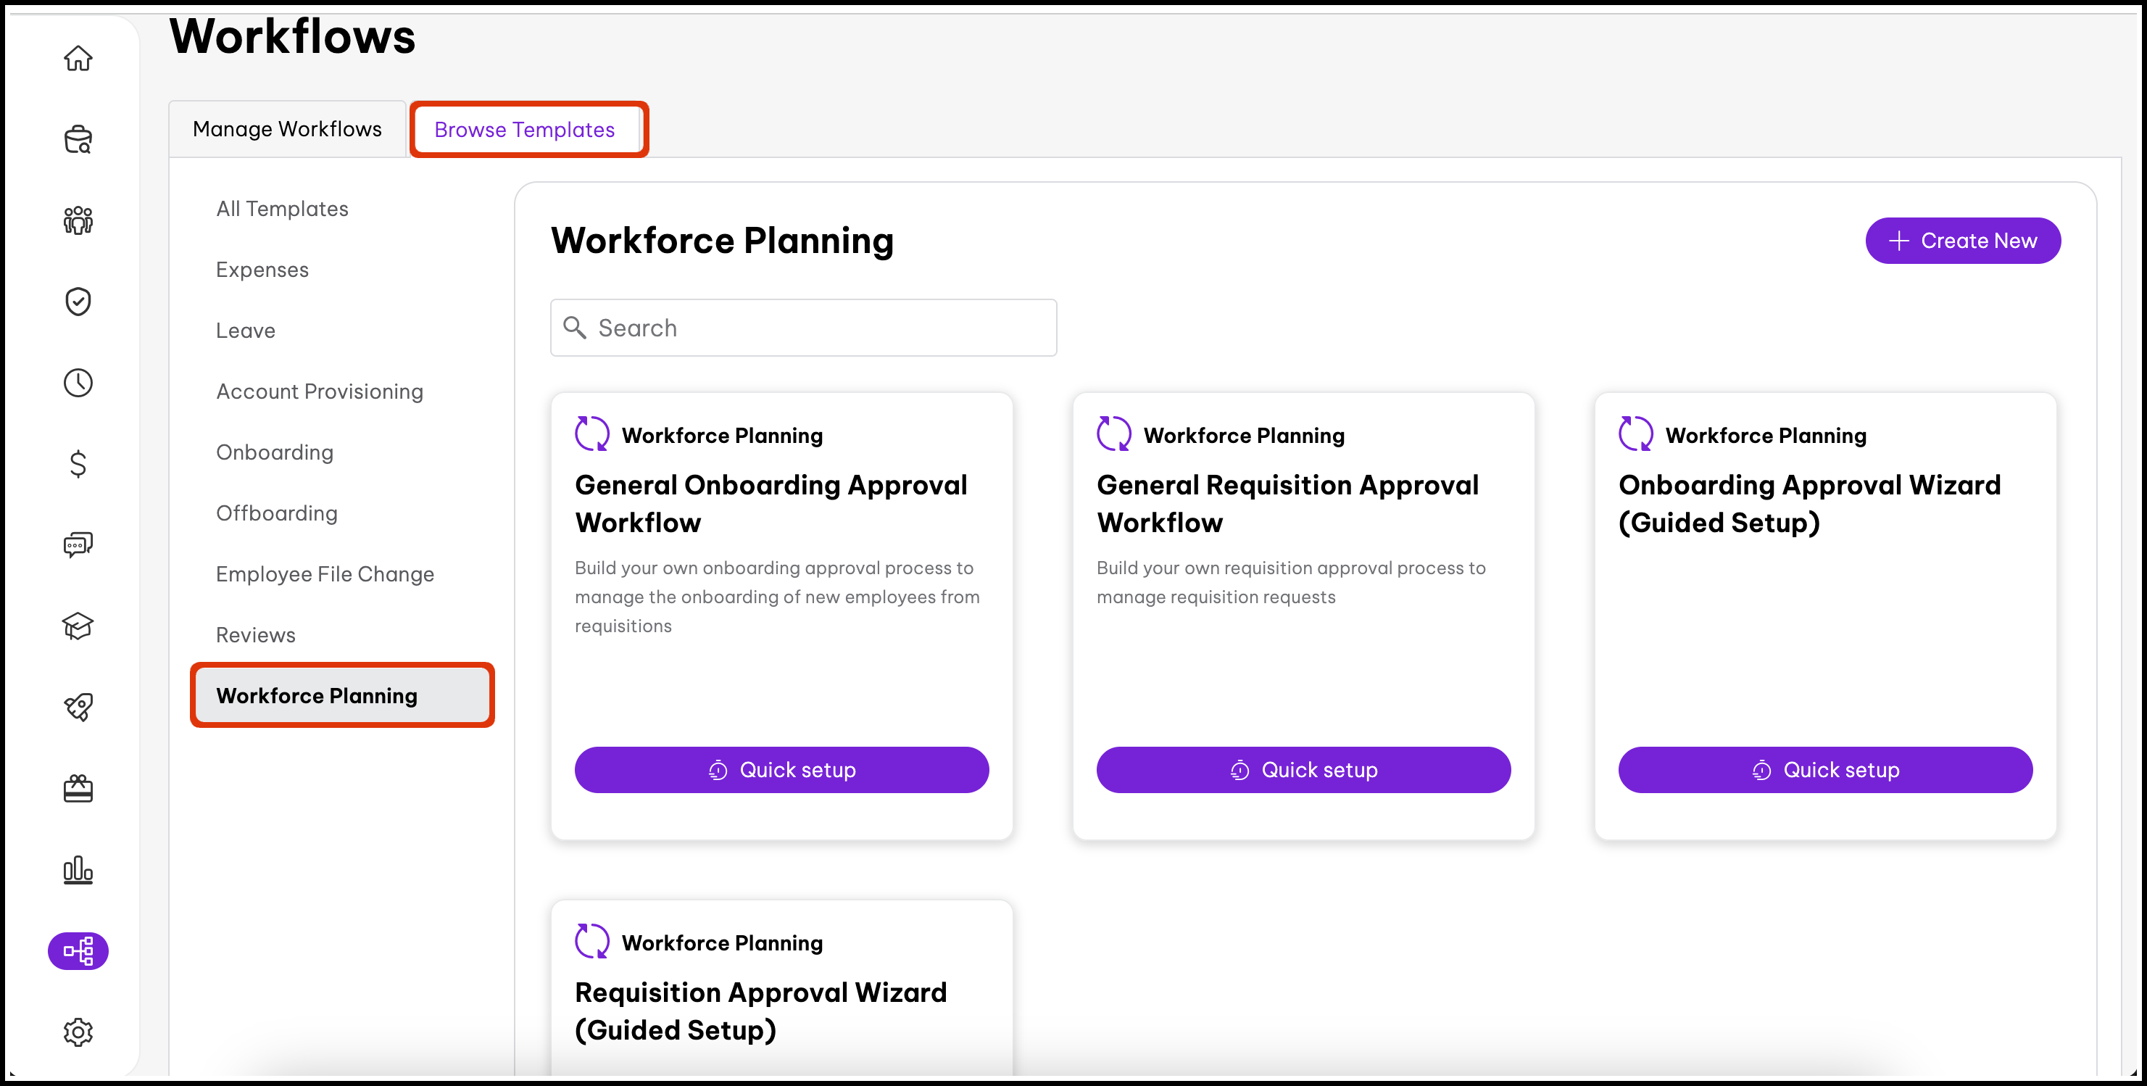Image resolution: width=2147 pixels, height=1086 pixels.
Task: Open the dollar sign payroll icon
Action: coord(78,463)
